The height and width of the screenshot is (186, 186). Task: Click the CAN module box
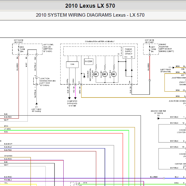pyautogui.click(x=72, y=65)
